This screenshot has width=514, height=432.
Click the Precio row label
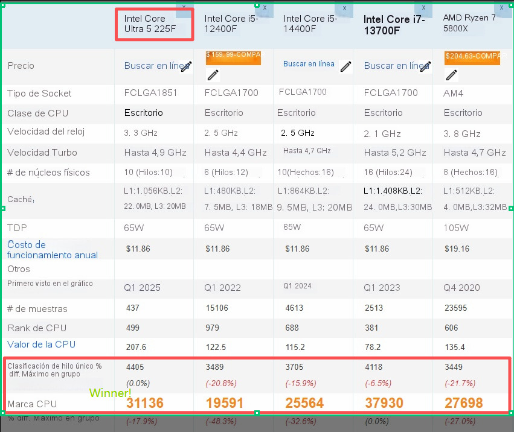click(x=21, y=66)
